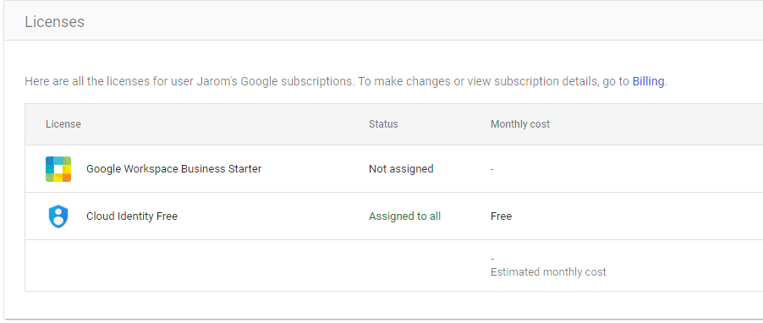Image resolution: width=763 pixels, height=323 pixels.
Task: Click the Cloud Identity Free shield icon
Action: [x=58, y=216]
